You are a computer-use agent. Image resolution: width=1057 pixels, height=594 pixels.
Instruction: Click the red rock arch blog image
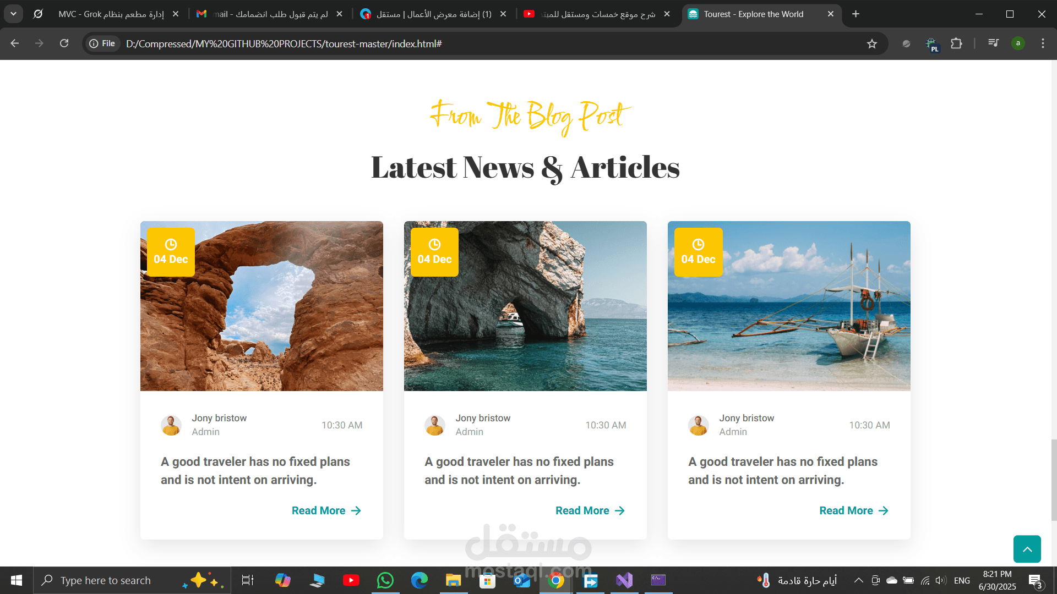261,306
